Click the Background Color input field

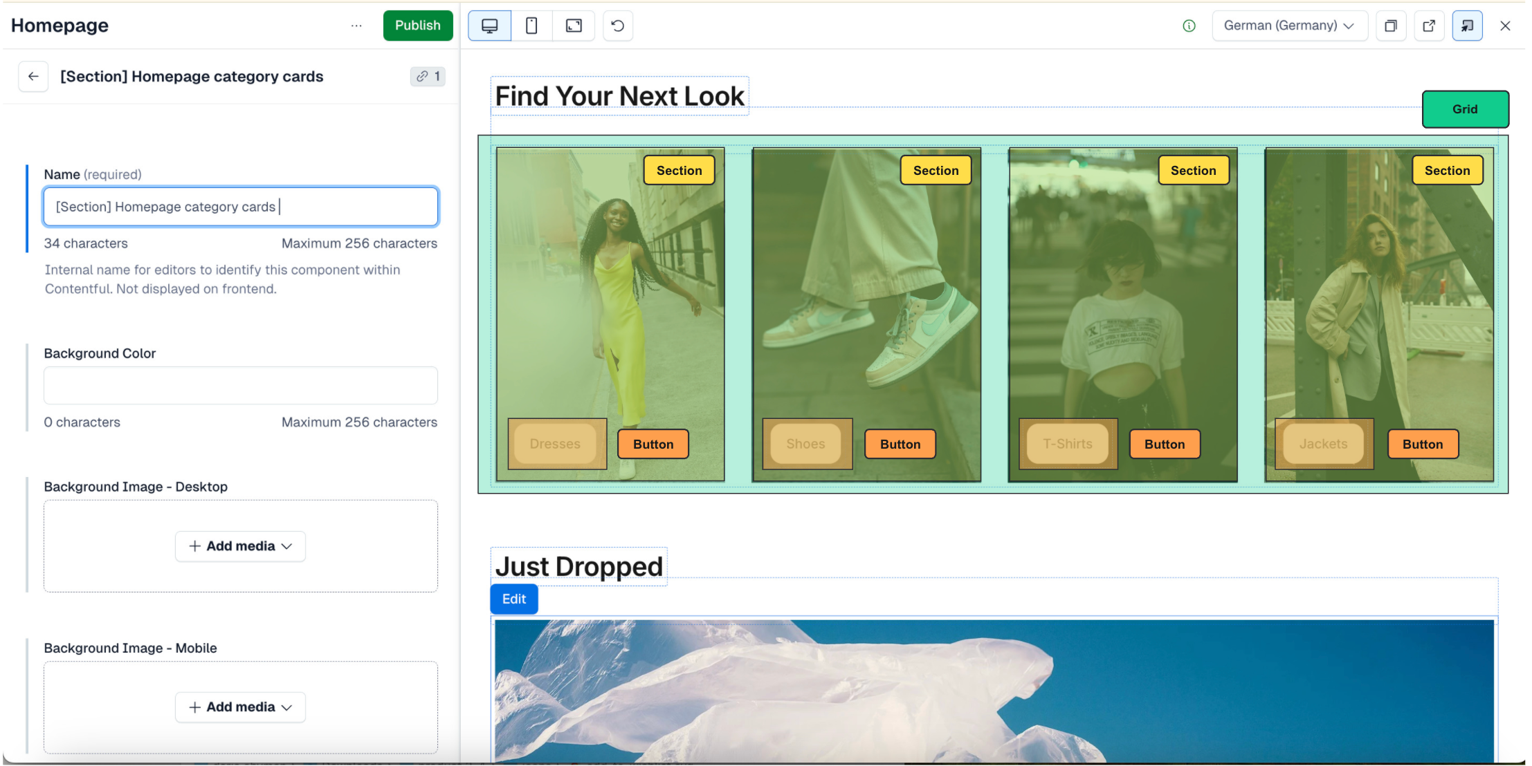click(x=240, y=385)
